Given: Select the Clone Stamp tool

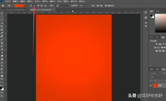Looking at the screenshot, I should [2, 43].
